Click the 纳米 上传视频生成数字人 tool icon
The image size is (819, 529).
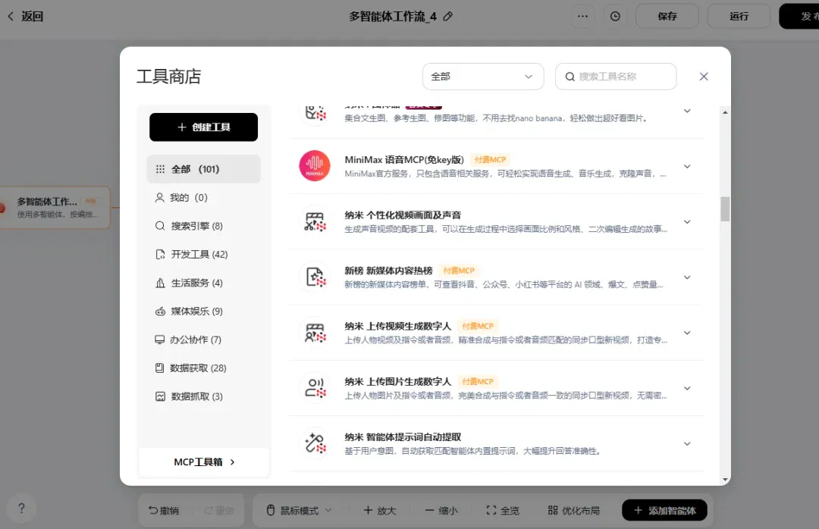click(x=315, y=332)
